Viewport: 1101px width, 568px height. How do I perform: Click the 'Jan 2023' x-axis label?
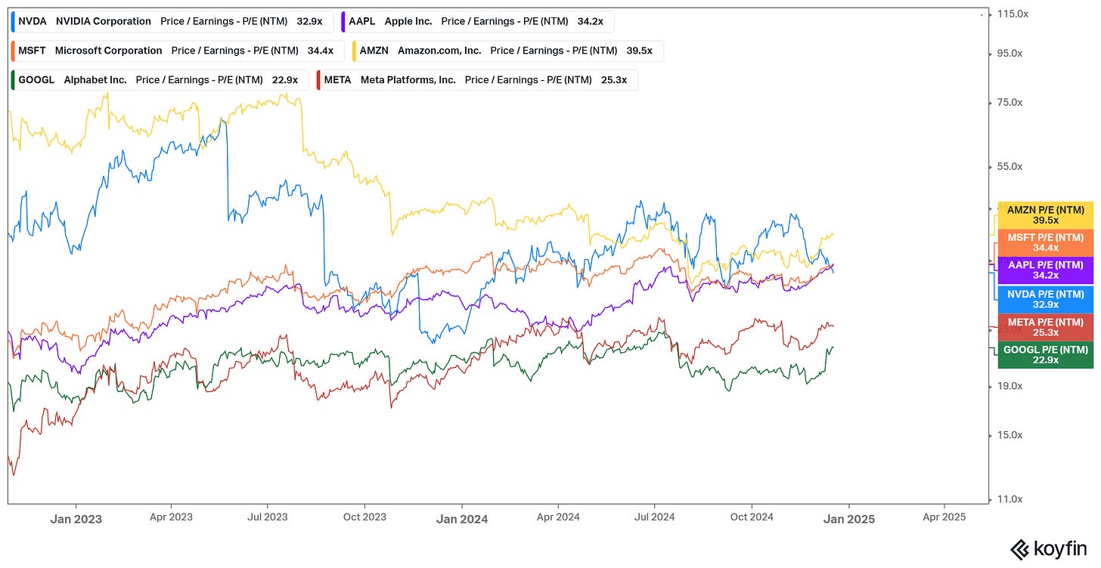pos(76,518)
